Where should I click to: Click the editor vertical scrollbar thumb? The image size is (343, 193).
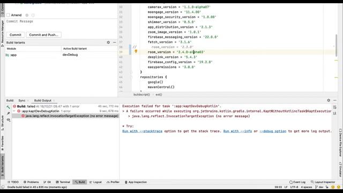click(x=336, y=45)
